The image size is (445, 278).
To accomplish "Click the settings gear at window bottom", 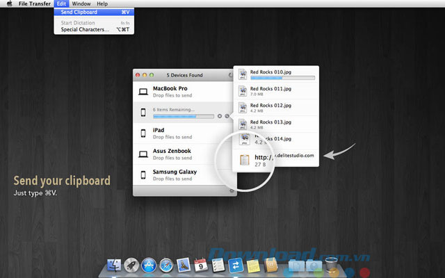I will click(231, 190).
